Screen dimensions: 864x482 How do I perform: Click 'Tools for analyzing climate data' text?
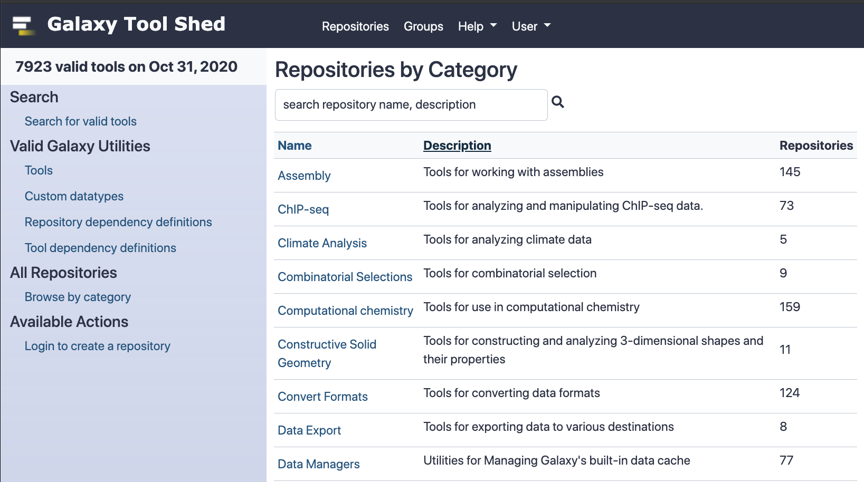click(x=507, y=239)
